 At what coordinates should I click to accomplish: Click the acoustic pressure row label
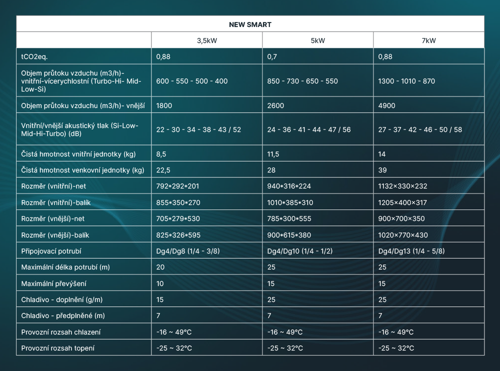[79, 129]
